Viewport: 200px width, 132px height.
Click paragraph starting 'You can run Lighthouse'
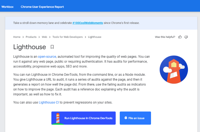pyautogui.click(x=79, y=84)
